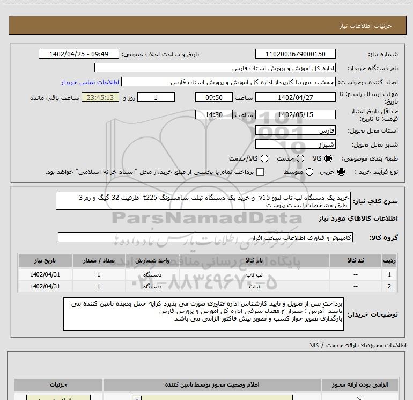The image size is (413, 400).
Task: Click the need date 1402/04/31 in لپ تاپ row
Action: tap(45, 274)
